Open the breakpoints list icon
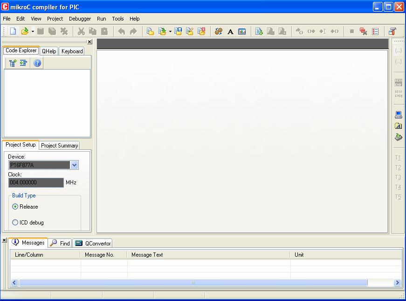The height and width of the screenshot is (301, 406). pos(375,31)
